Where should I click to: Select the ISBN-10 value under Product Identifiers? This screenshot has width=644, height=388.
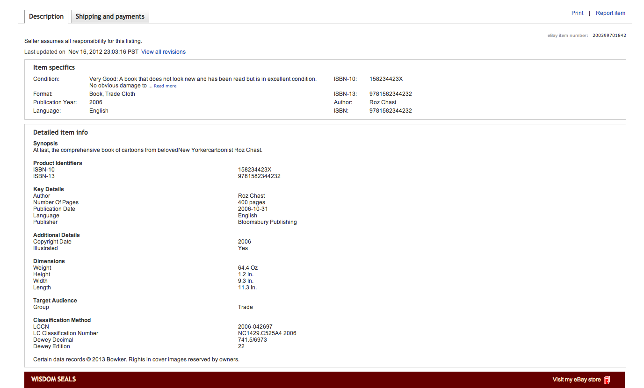tap(254, 170)
